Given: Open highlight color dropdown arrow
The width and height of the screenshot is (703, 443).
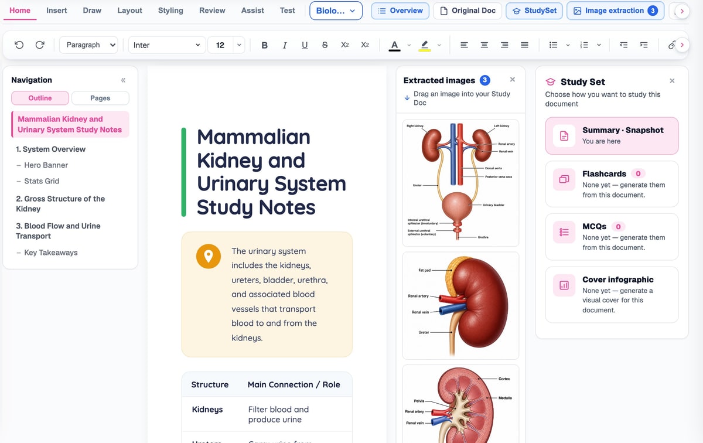Looking at the screenshot, I should coord(439,45).
